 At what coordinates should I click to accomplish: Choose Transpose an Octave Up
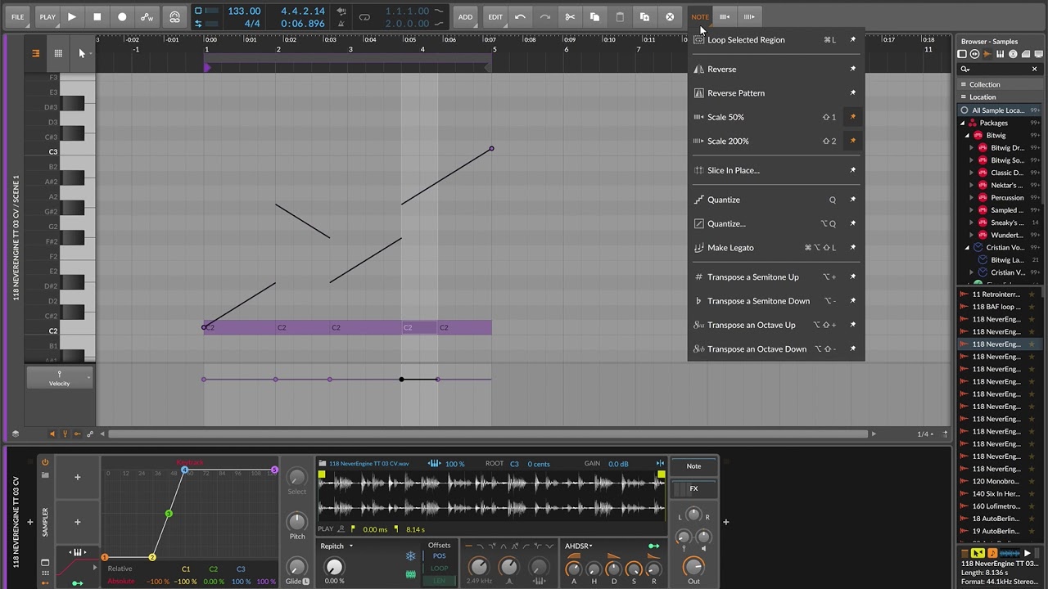(776, 325)
